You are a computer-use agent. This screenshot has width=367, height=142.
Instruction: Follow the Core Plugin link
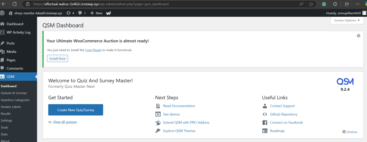click(93, 50)
